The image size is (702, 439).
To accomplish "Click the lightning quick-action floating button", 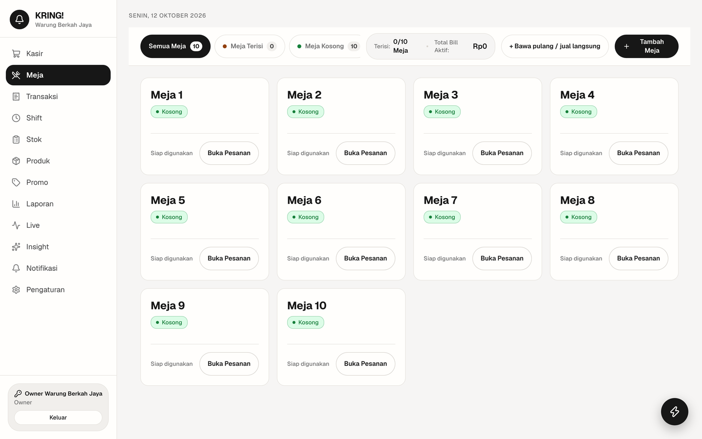I will (x=675, y=412).
